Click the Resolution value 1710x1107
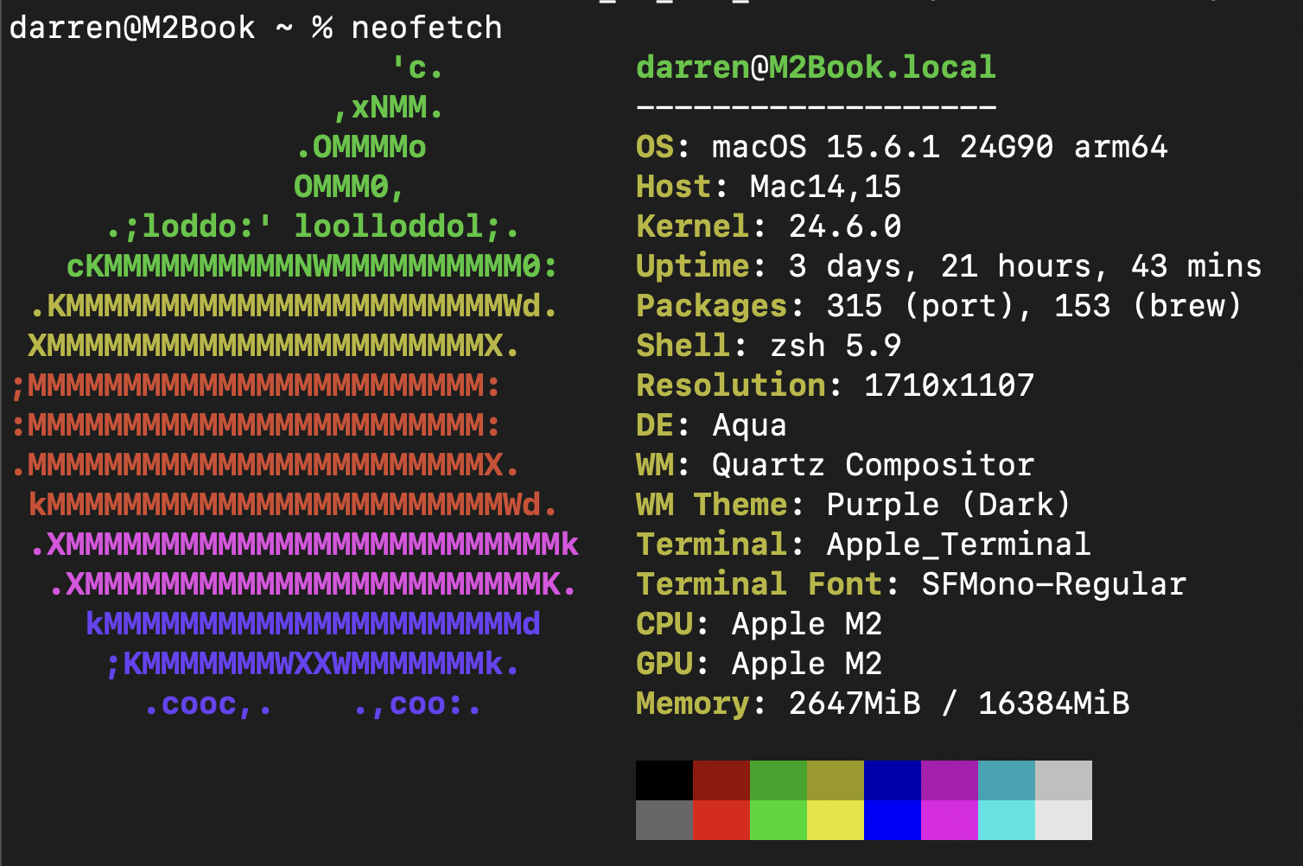1303x866 pixels. tap(949, 385)
